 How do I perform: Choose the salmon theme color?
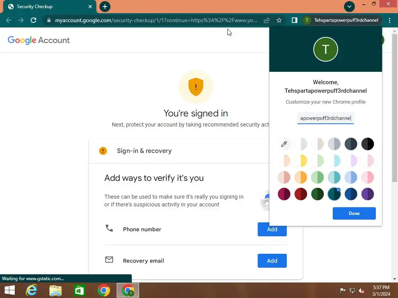[284, 177]
